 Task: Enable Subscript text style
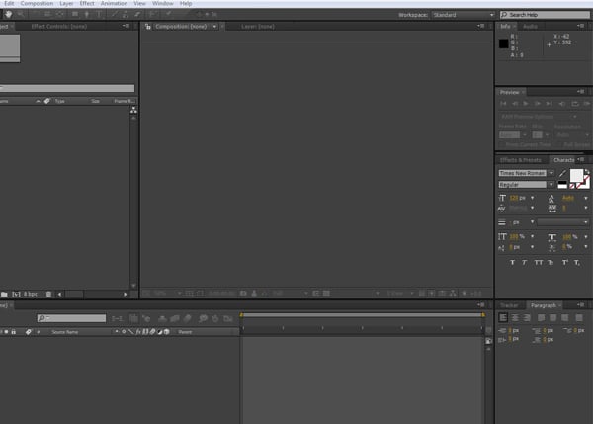tap(577, 262)
